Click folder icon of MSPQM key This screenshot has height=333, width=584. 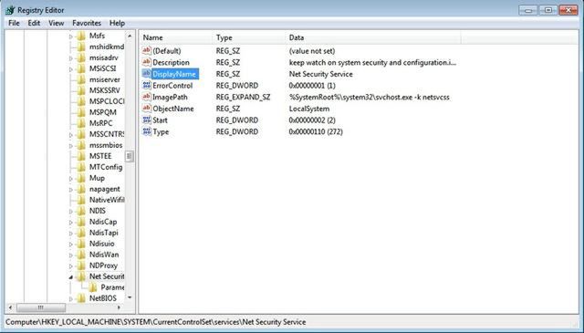coord(81,112)
